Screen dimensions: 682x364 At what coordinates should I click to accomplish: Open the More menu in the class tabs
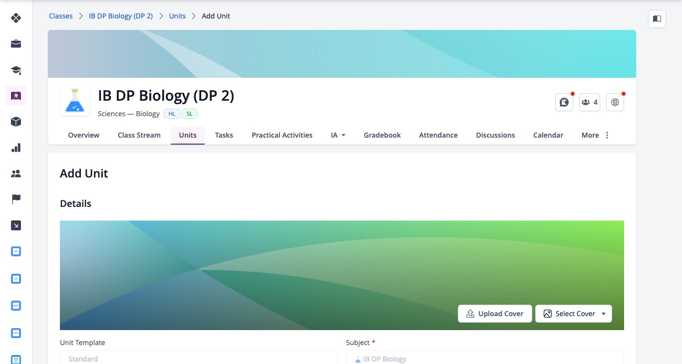pyautogui.click(x=596, y=135)
